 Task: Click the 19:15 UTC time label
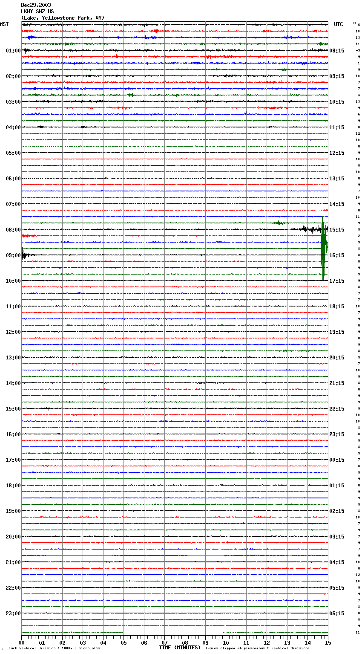point(337,332)
